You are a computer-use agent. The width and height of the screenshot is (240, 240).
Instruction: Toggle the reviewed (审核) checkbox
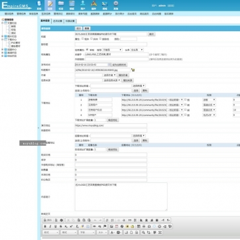(87, 50)
